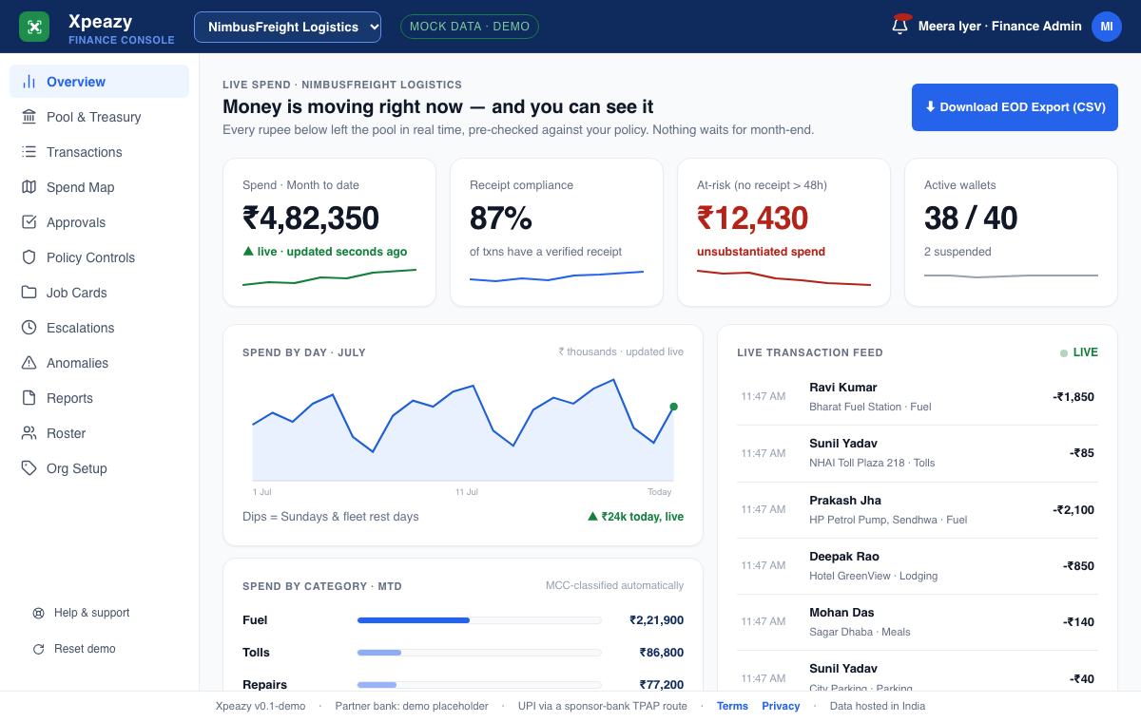Click the Fuel category progress bar
Viewport: 1141px width, 722px height.
tap(479, 620)
